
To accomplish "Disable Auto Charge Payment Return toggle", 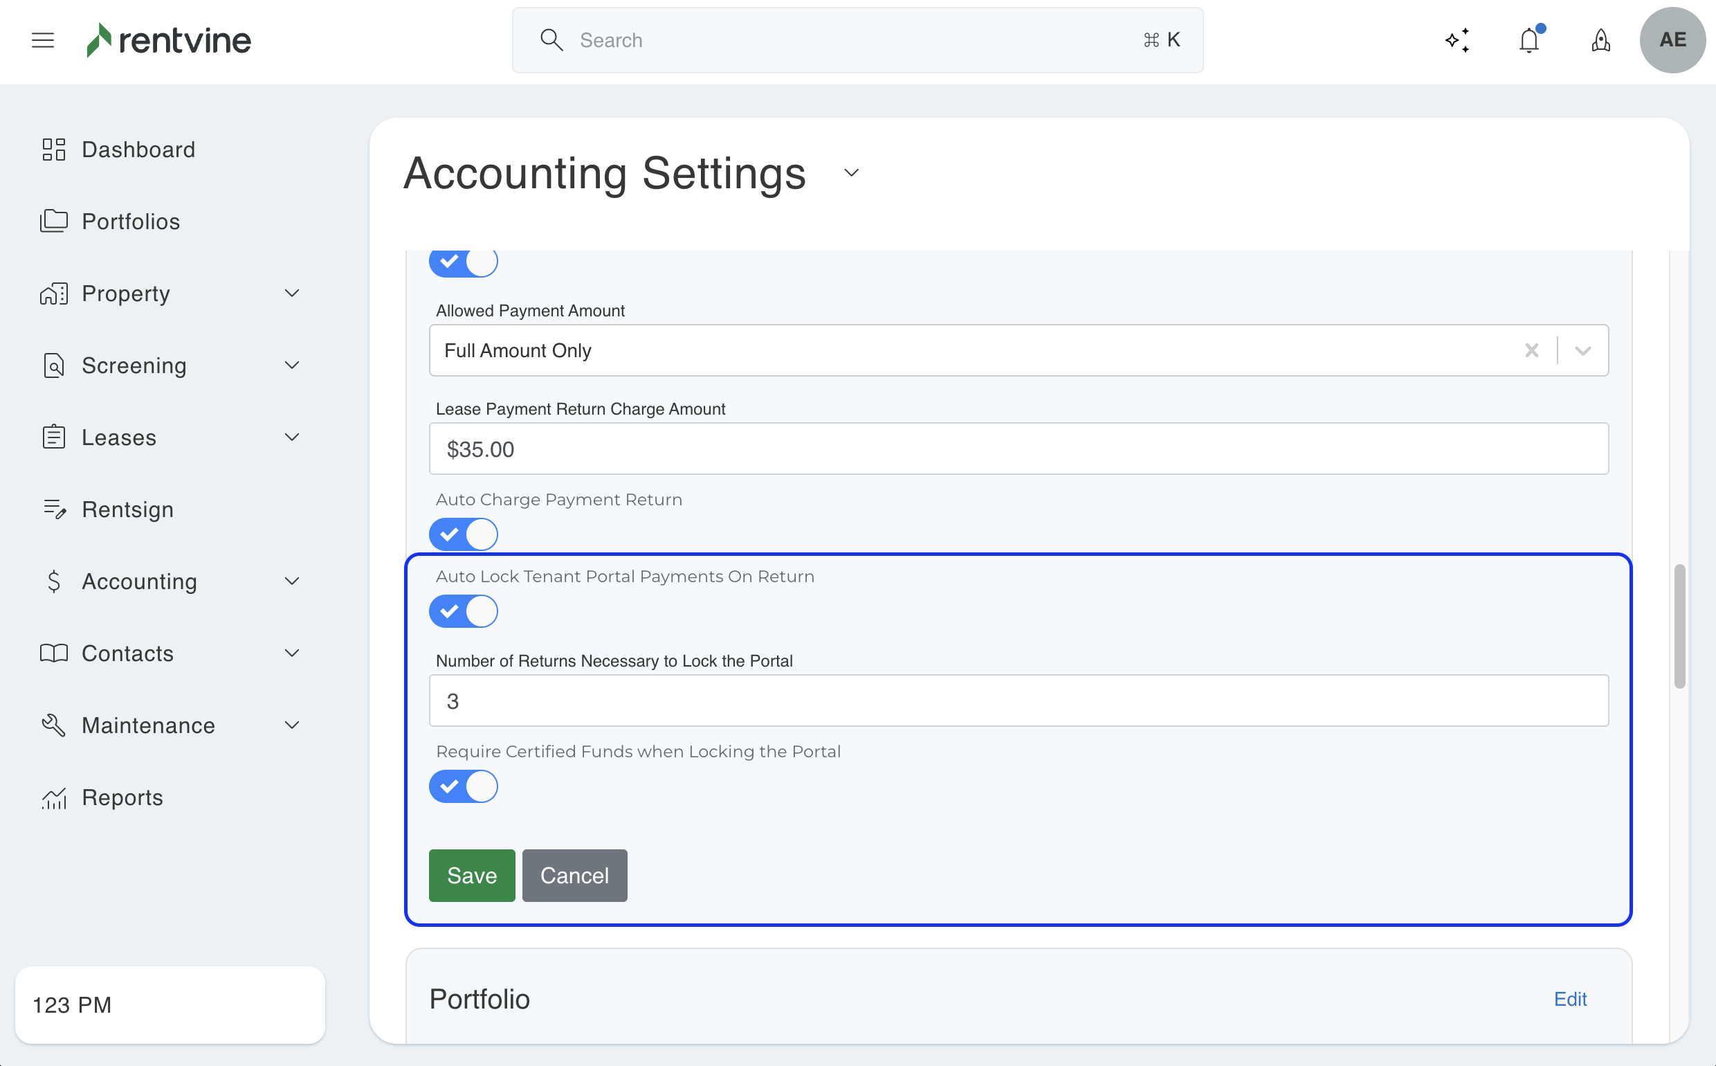I will point(464,534).
